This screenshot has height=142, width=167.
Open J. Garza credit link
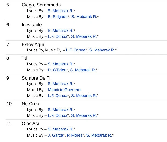coord(55,135)
